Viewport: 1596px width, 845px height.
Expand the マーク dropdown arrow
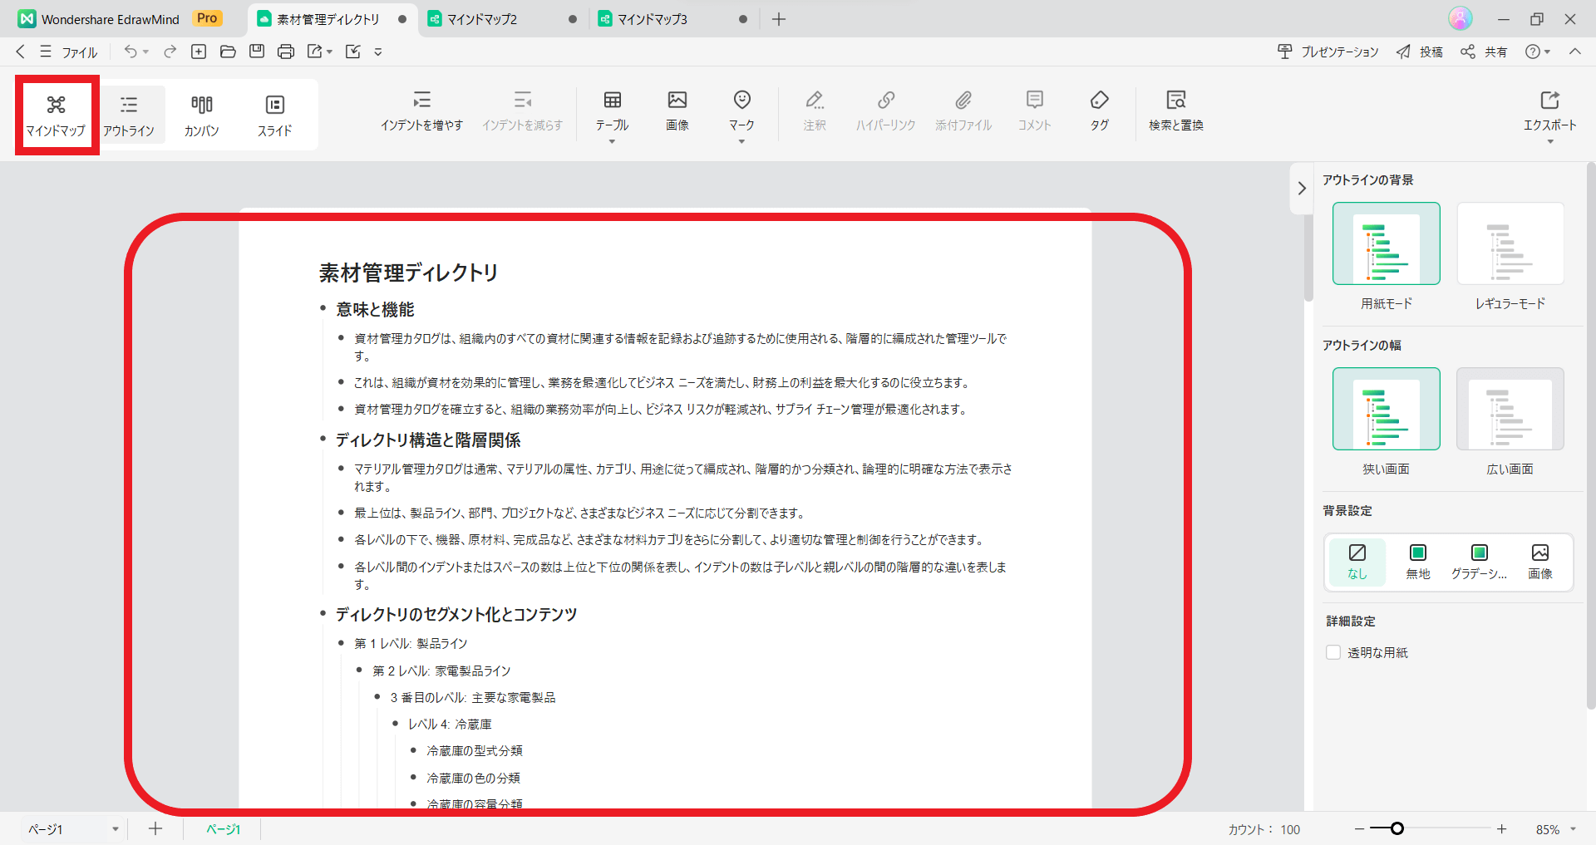[x=741, y=142]
